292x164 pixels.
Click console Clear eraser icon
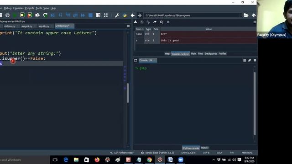click(250, 60)
